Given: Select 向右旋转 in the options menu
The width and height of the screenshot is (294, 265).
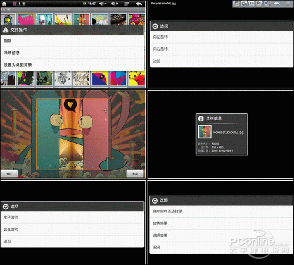Looking at the screenshot, I should pyautogui.click(x=222, y=49).
